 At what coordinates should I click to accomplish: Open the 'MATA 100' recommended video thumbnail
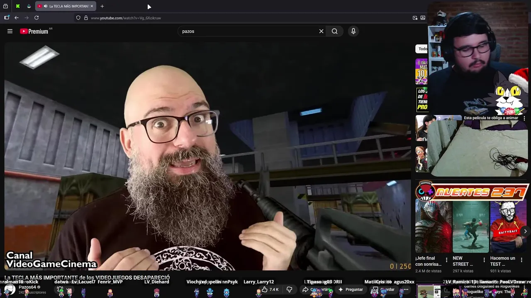[x=421, y=71]
